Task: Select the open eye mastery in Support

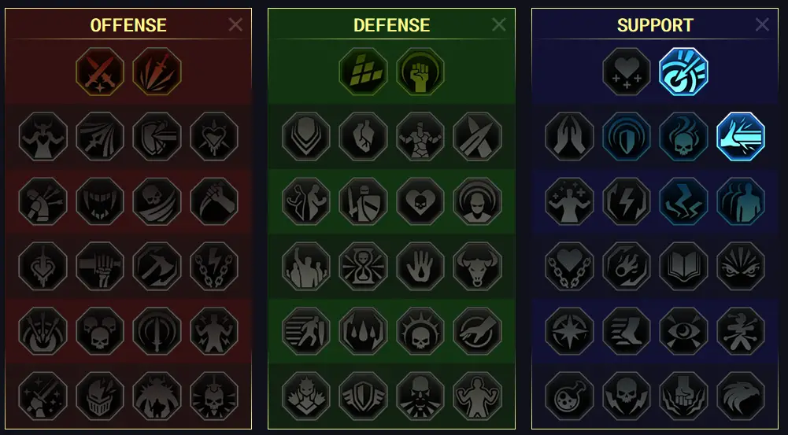Action: coord(683,331)
